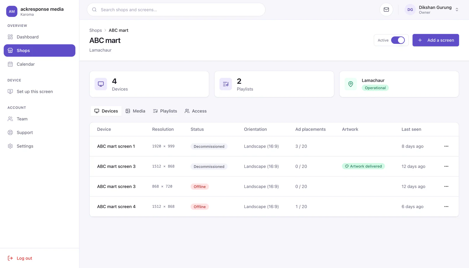Focus the Search shops and screens field
The width and height of the screenshot is (469, 268).
176,10
